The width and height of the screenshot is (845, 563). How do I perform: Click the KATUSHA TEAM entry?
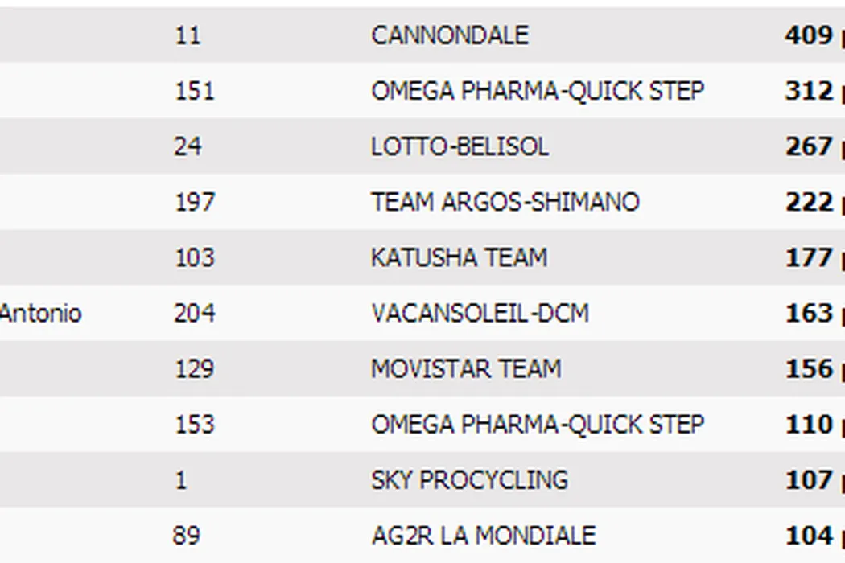point(459,257)
